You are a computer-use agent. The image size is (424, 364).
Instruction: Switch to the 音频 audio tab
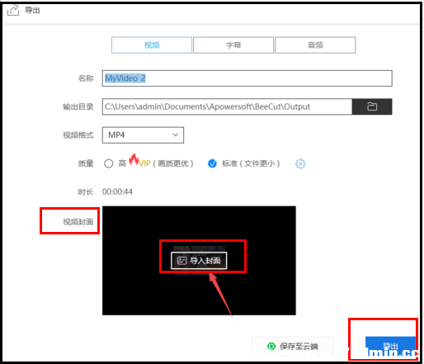315,45
